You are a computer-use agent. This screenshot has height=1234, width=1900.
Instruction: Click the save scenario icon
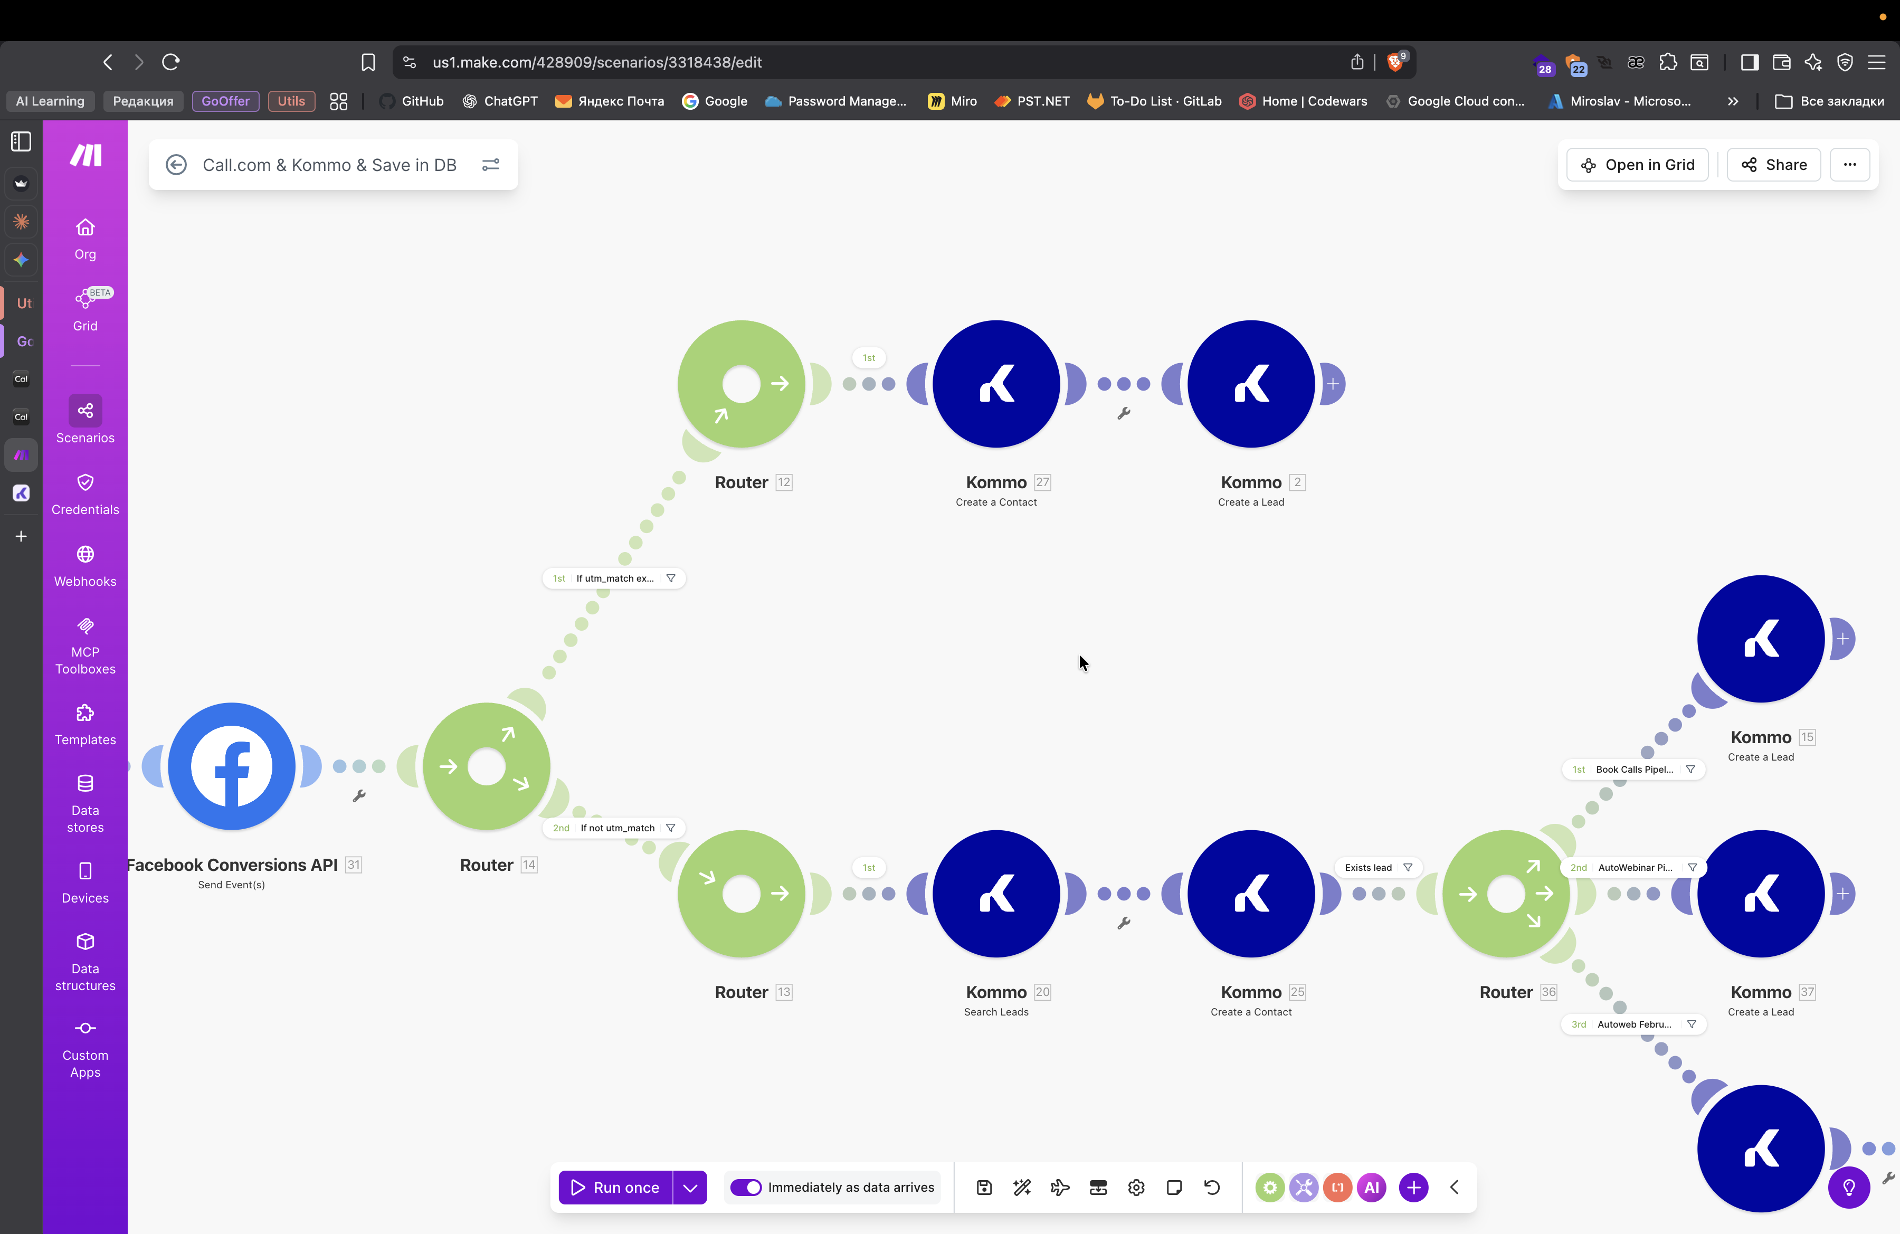[x=984, y=1187]
